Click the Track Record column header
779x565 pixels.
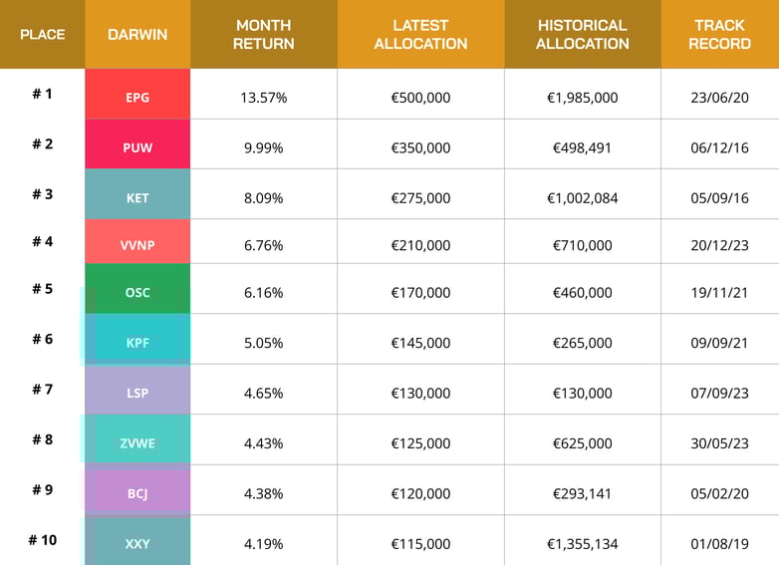point(719,34)
